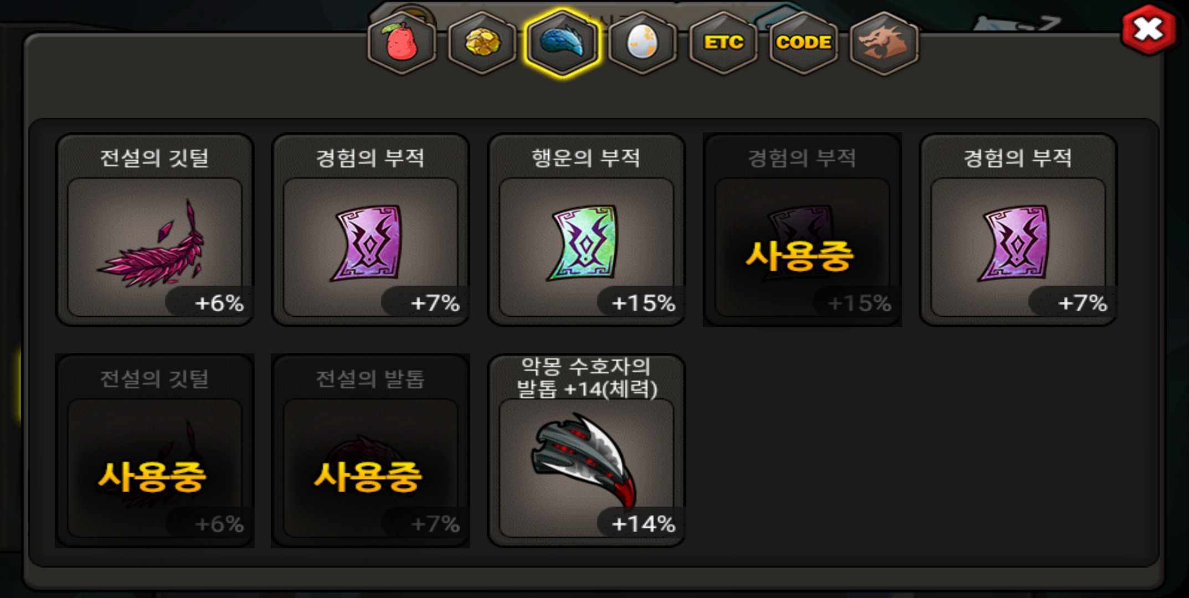This screenshot has height=598, width=1189.
Task: Click the 사용중 label on 전설의 발톱
Action: (x=368, y=477)
